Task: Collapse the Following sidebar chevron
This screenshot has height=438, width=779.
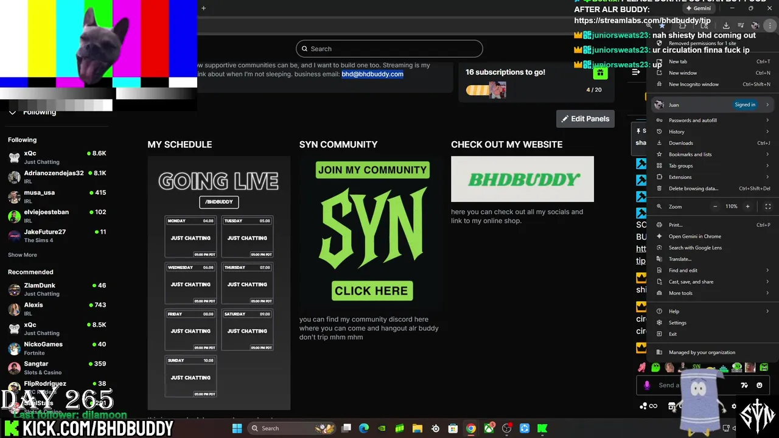Action: click(x=12, y=113)
